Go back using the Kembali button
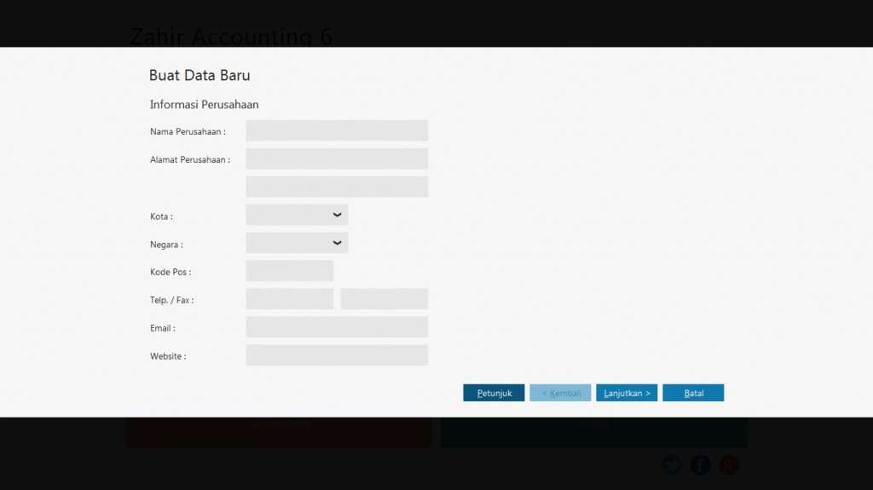Viewport: 873px width, 490px height. [560, 393]
